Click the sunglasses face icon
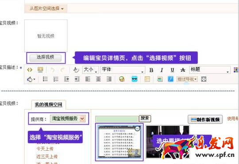This screenshot has height=164, width=239. [x=135, y=79]
